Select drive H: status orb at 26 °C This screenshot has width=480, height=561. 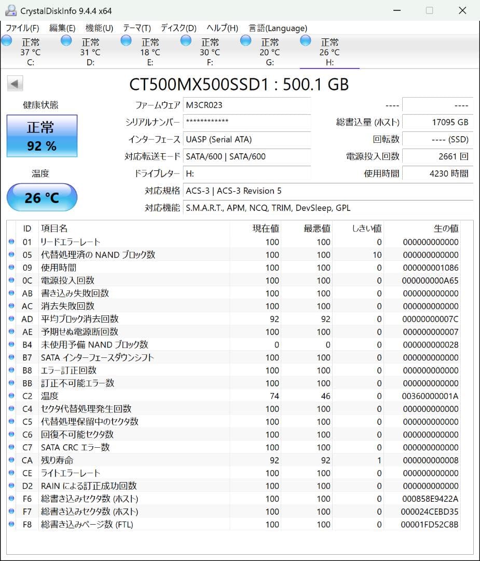click(305, 41)
